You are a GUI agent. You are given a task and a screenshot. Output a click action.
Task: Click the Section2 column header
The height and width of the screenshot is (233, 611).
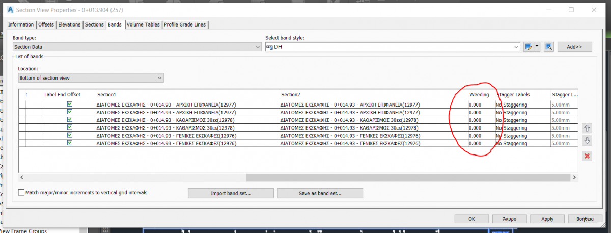(x=374, y=94)
